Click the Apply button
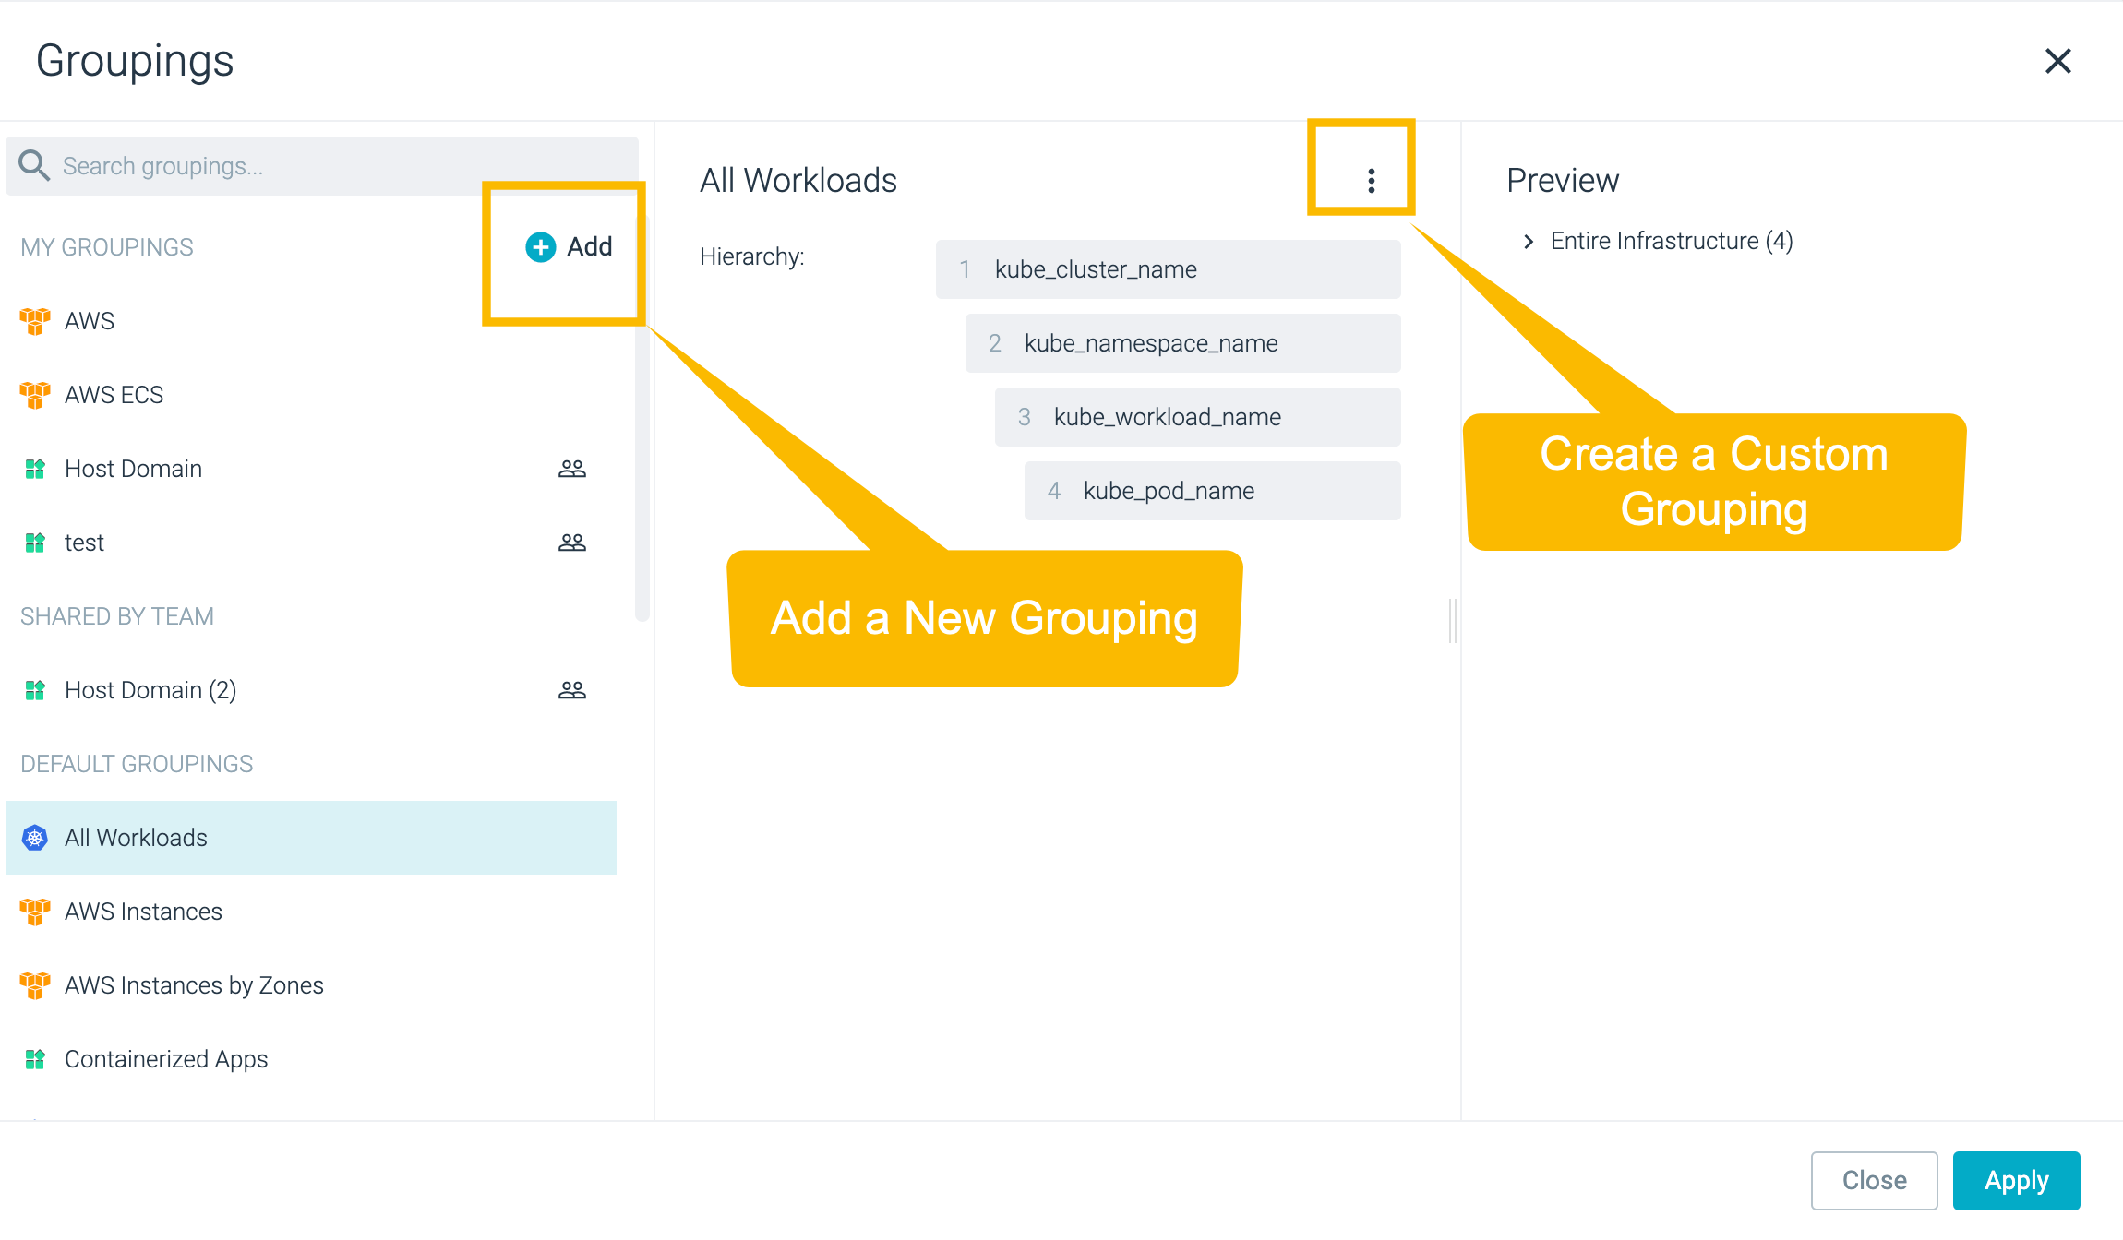Screen dimensions: 2123x1240 2016,1180
